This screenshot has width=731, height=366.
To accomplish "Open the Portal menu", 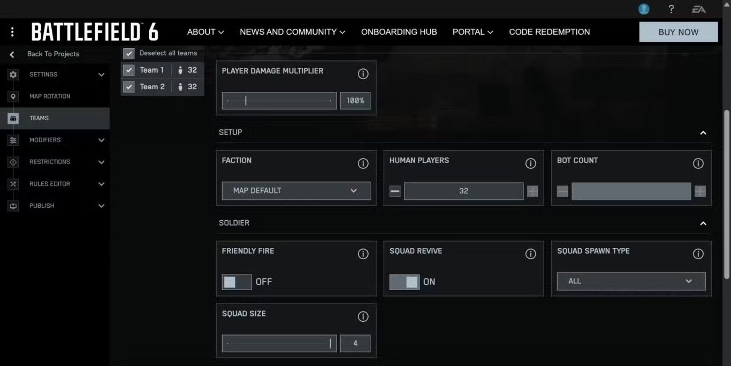I will click(473, 32).
